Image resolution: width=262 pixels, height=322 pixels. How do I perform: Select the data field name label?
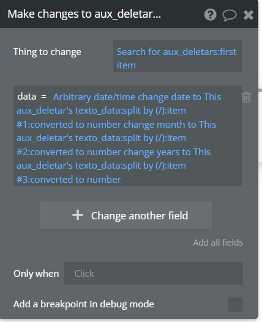pos(27,97)
